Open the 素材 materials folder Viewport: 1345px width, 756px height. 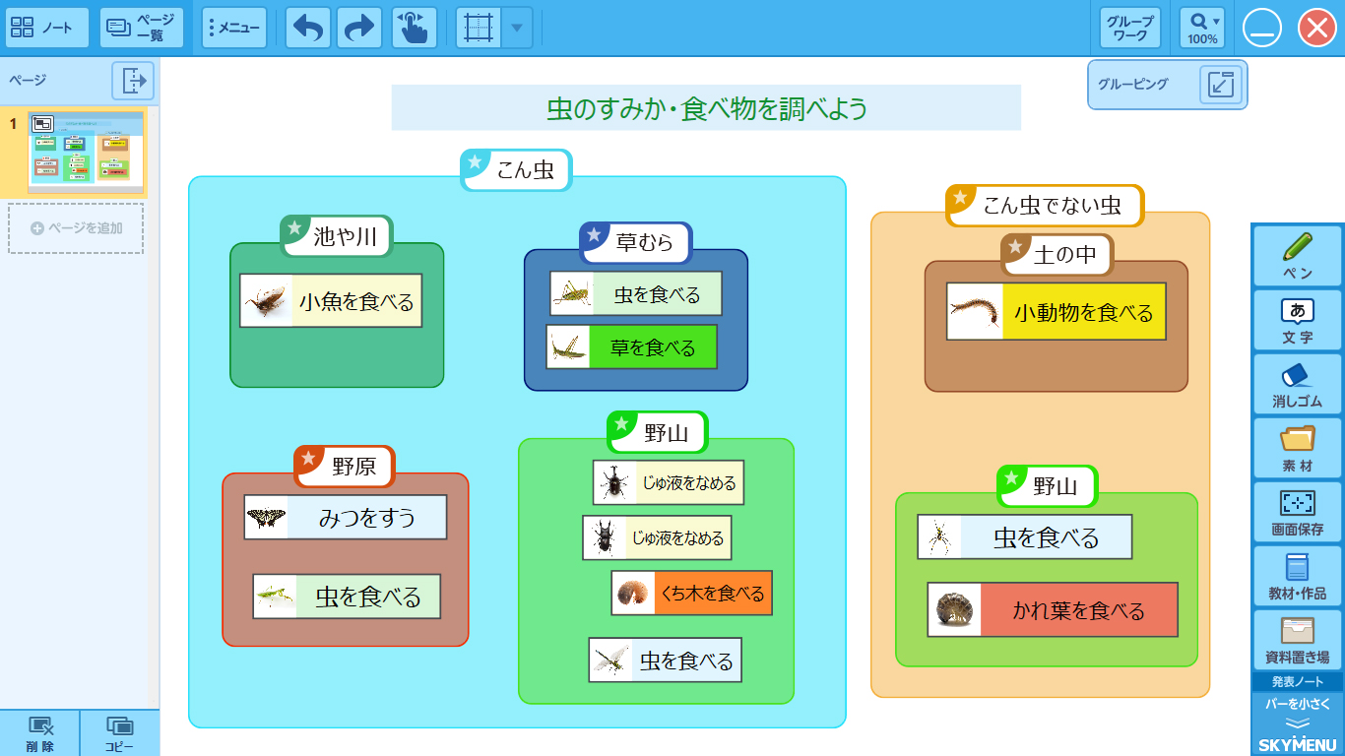(1297, 448)
